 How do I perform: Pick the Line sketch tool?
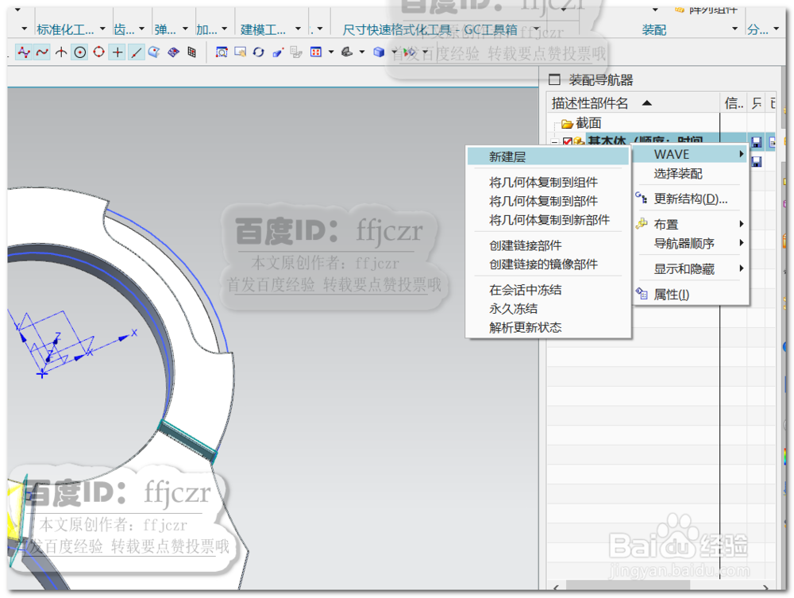[136, 52]
